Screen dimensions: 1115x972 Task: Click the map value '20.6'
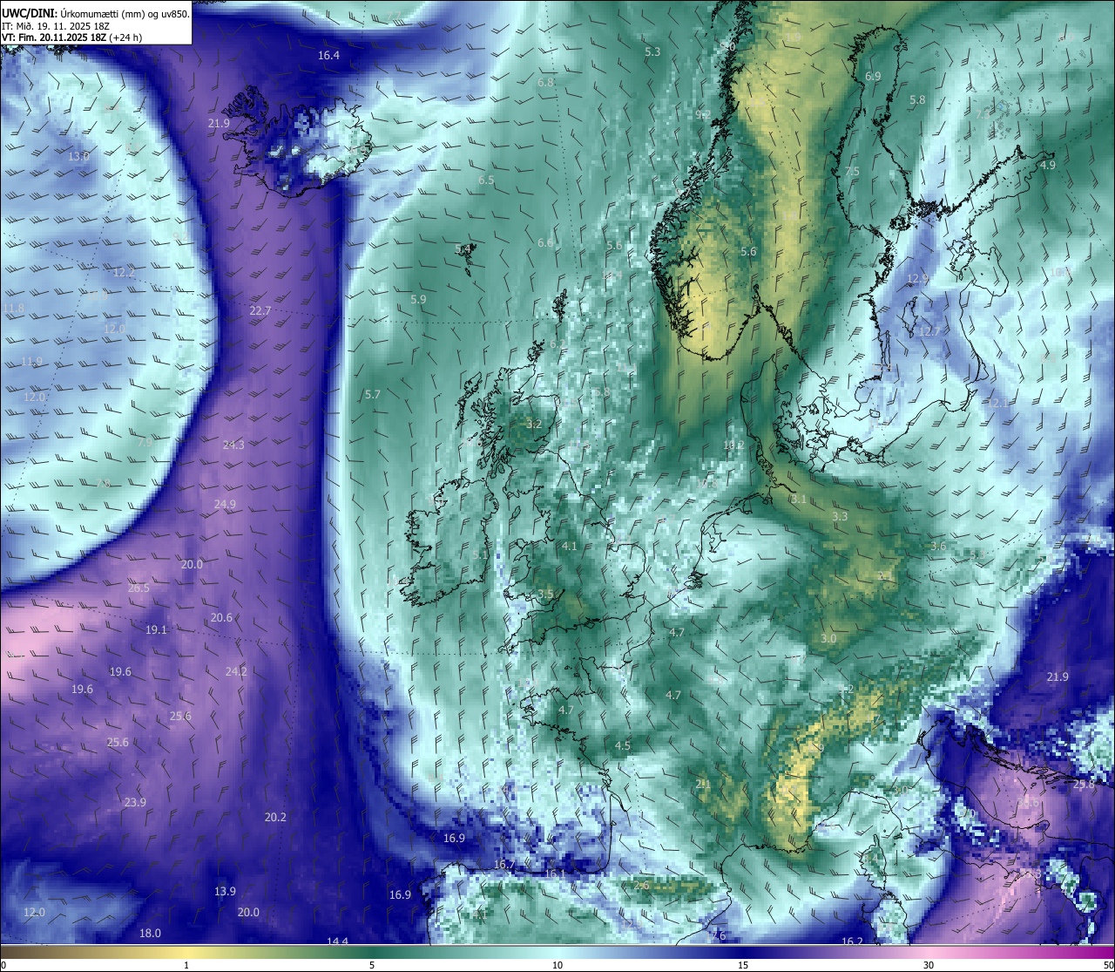point(221,618)
